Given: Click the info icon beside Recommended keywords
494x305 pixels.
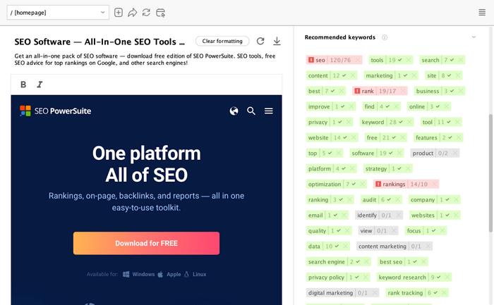Looking at the screenshot, I should 385,37.
